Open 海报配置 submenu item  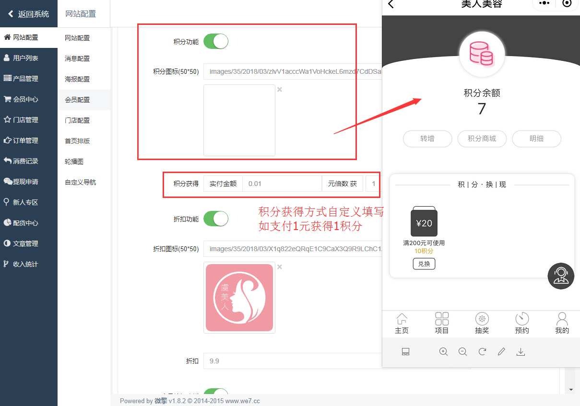click(84, 79)
